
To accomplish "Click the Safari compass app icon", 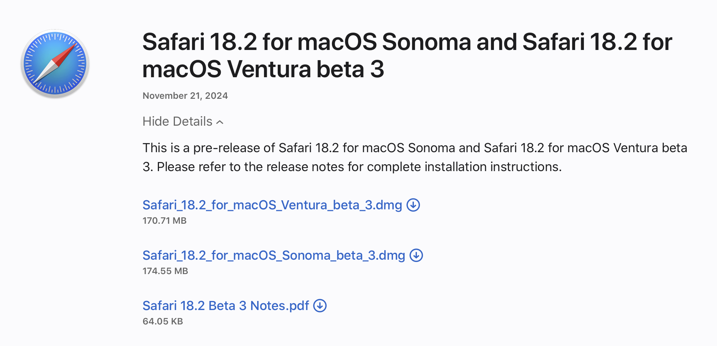I will click(x=55, y=63).
